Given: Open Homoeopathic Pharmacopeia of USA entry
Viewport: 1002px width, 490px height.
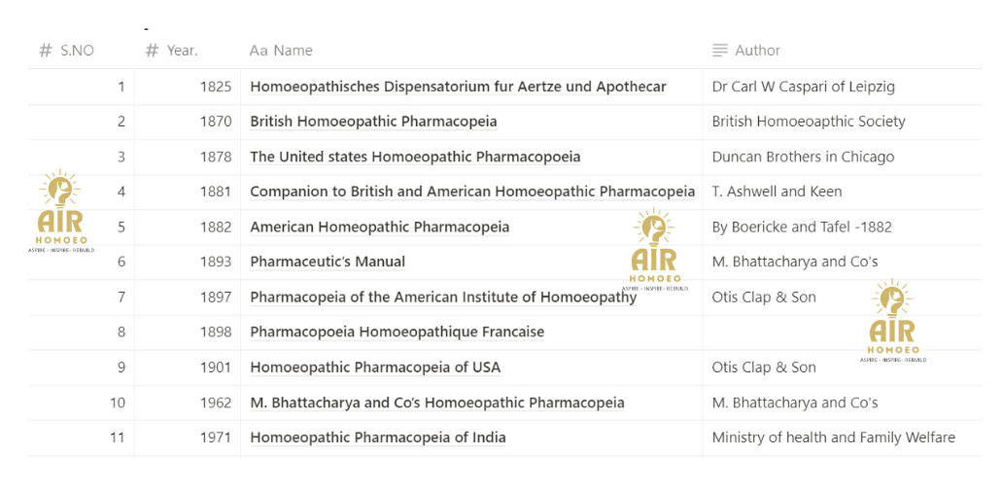Looking at the screenshot, I should coord(375,367).
